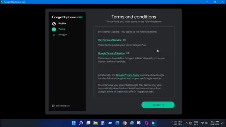Click the app icon in title bar
The width and height of the screenshot is (226, 127).
tap(2, 2)
